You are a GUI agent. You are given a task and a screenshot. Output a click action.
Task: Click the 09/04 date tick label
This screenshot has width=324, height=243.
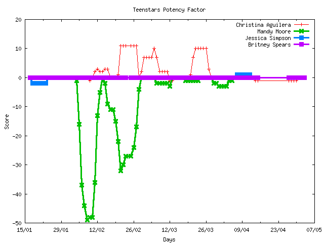242,230
